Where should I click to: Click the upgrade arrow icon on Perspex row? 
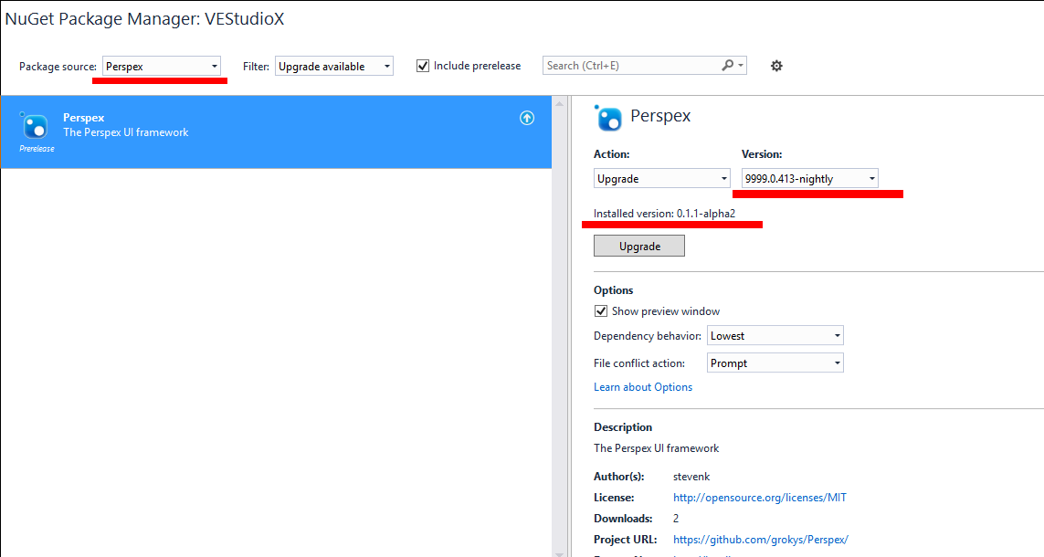point(527,118)
